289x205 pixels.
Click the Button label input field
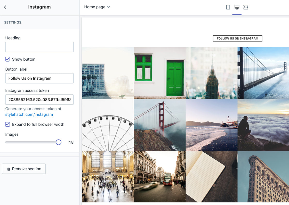coord(39,78)
